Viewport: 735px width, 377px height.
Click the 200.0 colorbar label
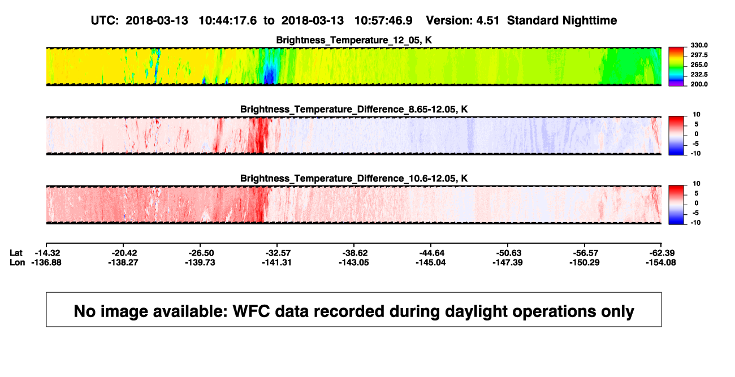pyautogui.click(x=698, y=84)
